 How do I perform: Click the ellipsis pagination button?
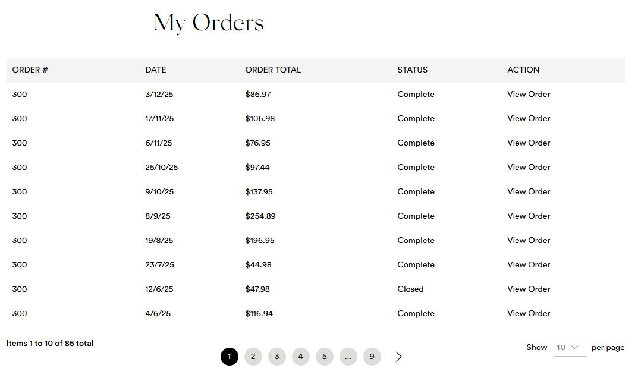click(x=348, y=357)
